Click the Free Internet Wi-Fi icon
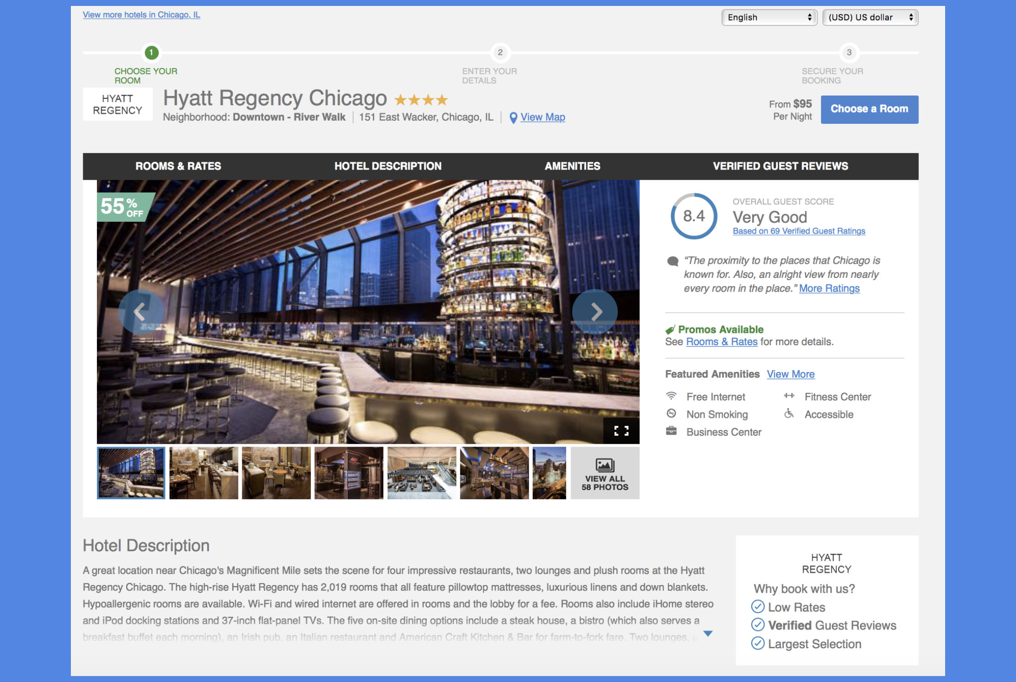 coord(672,396)
